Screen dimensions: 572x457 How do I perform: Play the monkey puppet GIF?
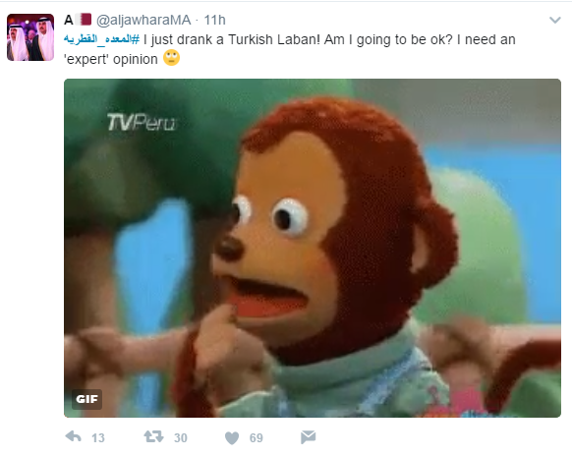(x=313, y=248)
